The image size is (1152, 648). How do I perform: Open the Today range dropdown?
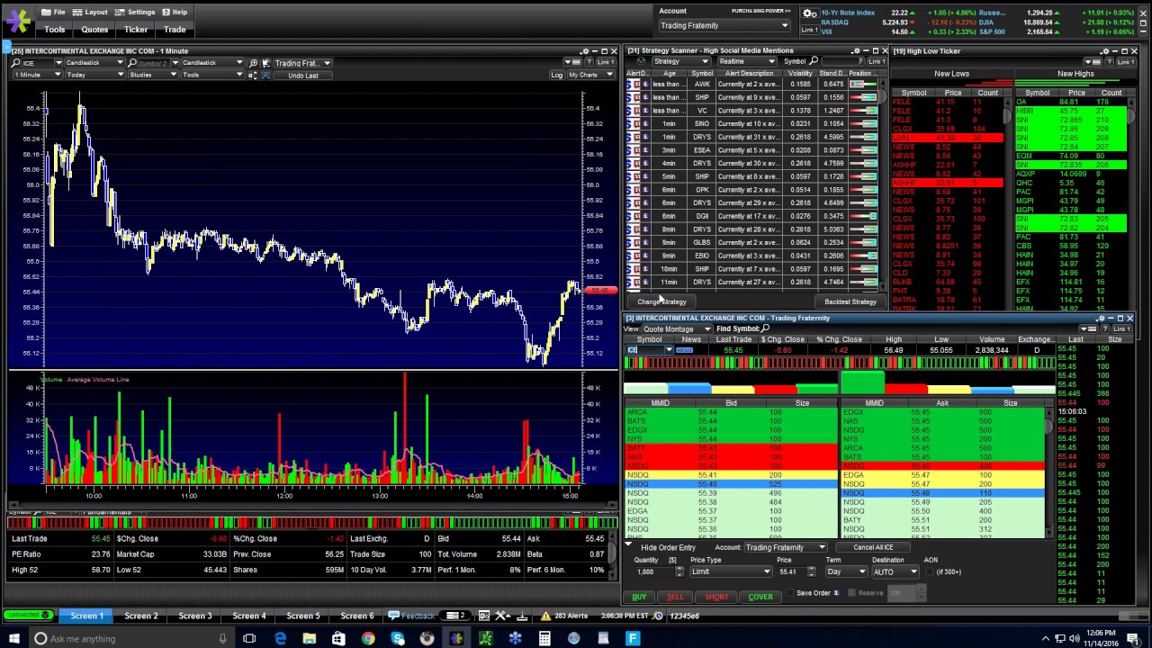[x=94, y=75]
